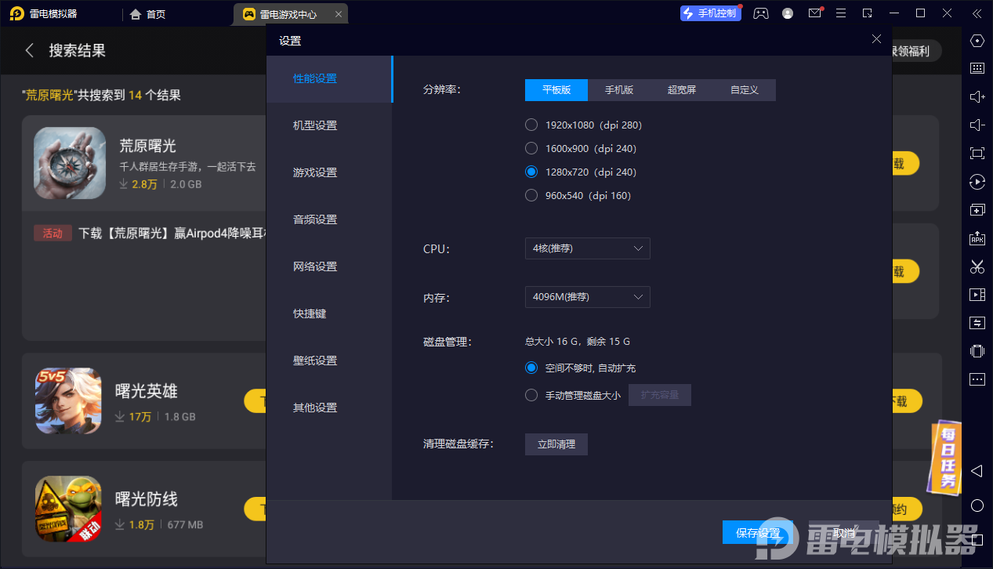Switch to the 手机版 resolution tab
Viewport: 993px width, 569px height.
point(618,89)
